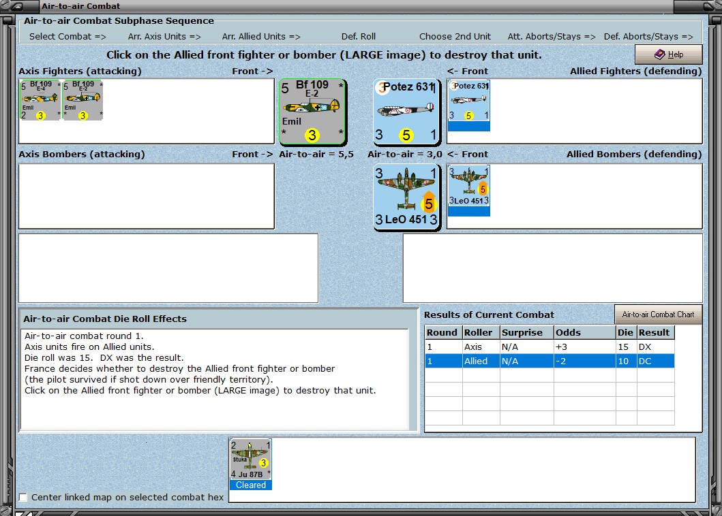Open the Help button

tap(669, 54)
